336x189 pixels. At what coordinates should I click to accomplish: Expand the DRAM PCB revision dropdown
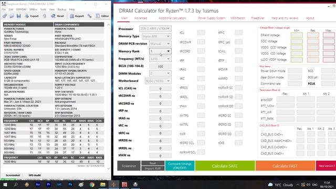point(160,44)
